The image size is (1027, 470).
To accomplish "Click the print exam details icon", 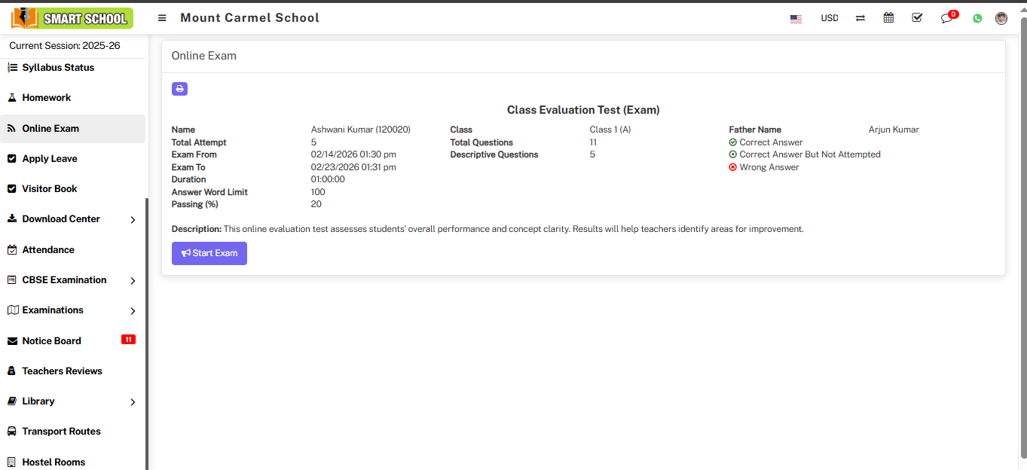I will (179, 88).
